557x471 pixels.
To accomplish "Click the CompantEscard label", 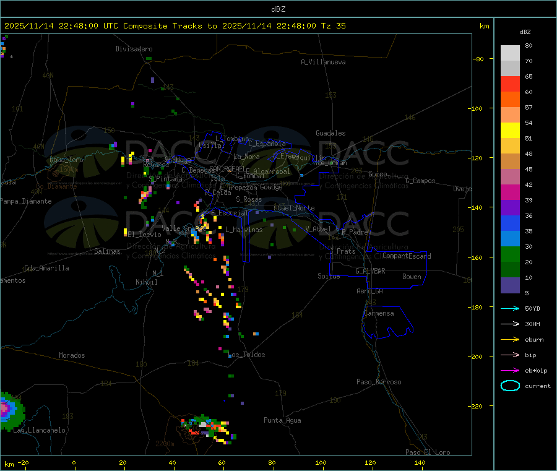I will (407, 256).
